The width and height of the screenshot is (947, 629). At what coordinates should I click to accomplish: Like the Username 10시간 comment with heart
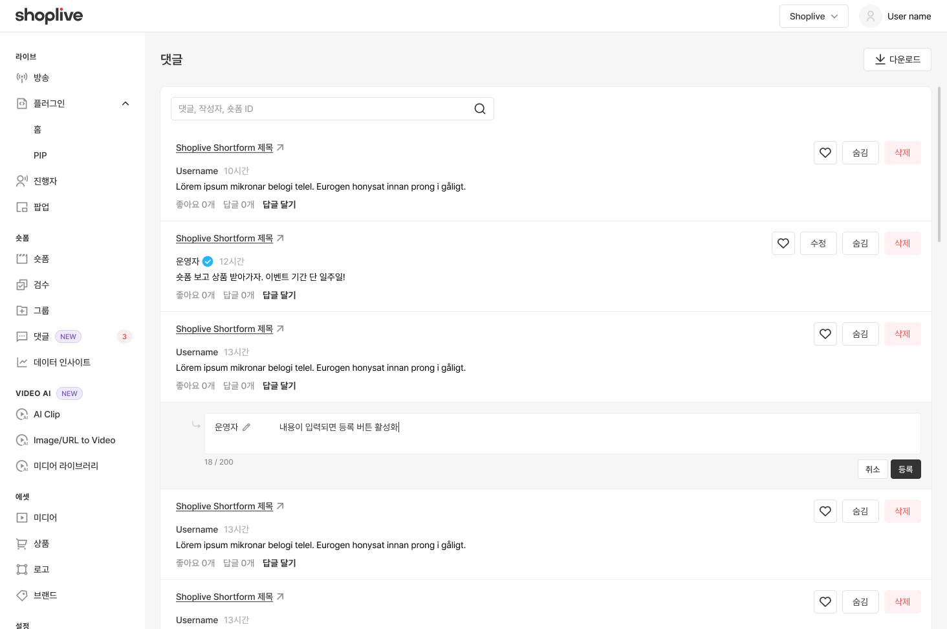pos(825,153)
